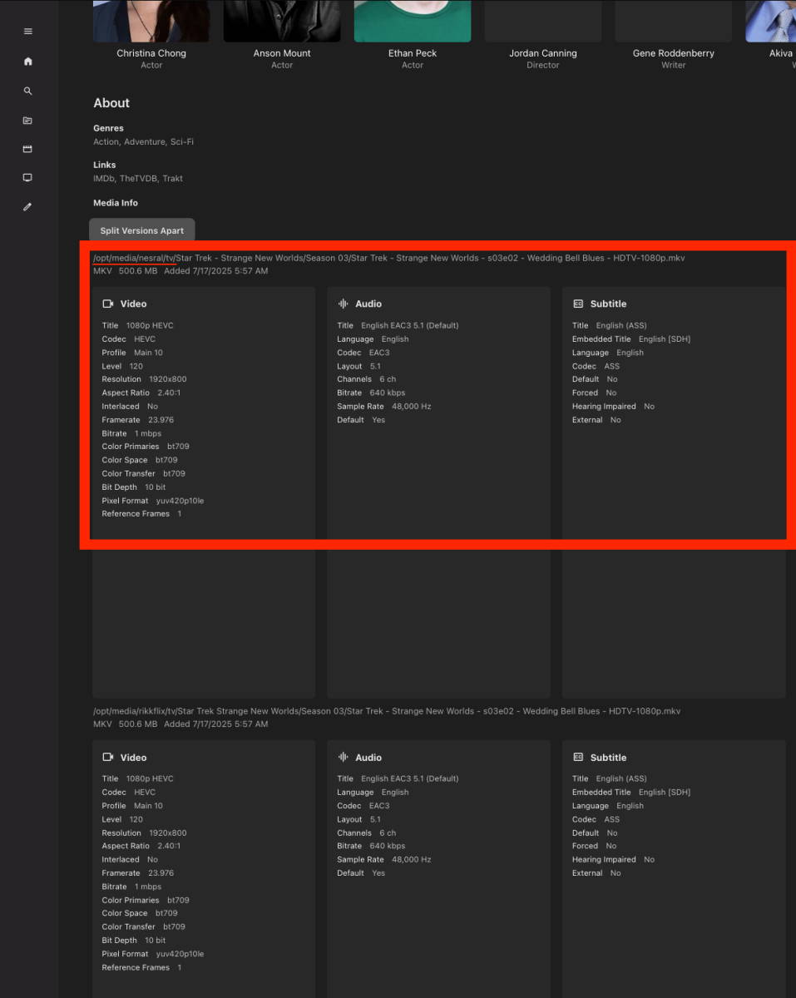Viewport: 796px width, 998px height.
Task: Go to the Home screen via home icon
Action: pyautogui.click(x=27, y=61)
